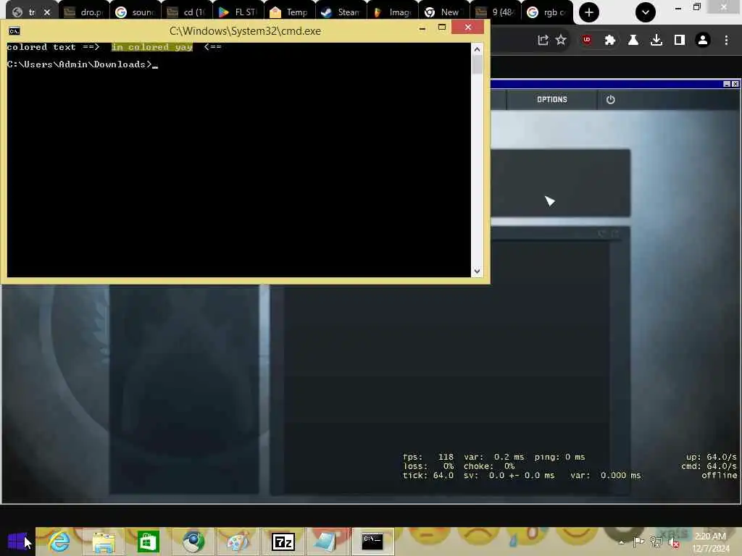Switch to the 'New' tab
This screenshot has width=742, height=556.
click(444, 12)
